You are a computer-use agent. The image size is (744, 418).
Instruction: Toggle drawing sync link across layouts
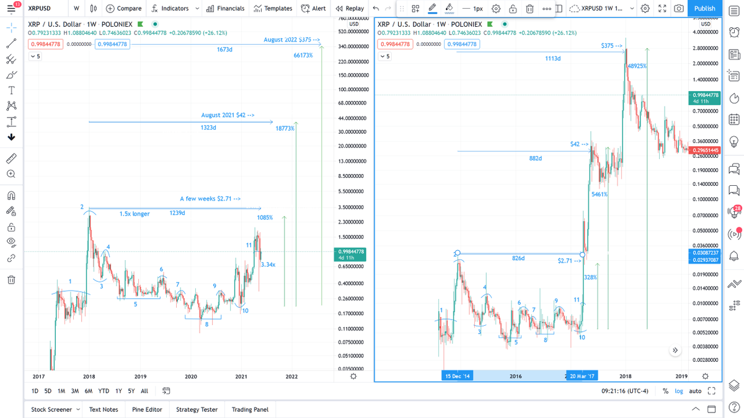point(11,258)
